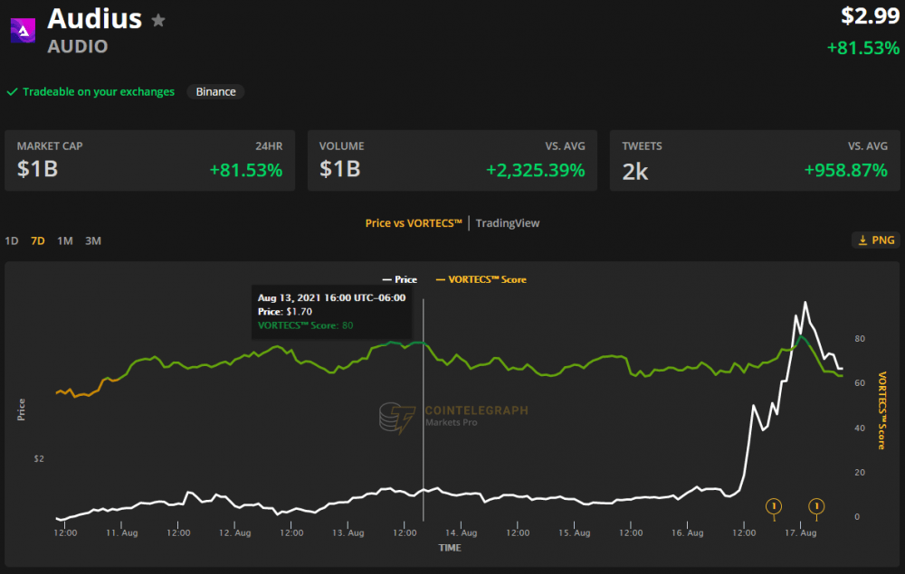This screenshot has width=905, height=574.
Task: Click the Aug 13, 2021 tooltip date
Action: point(331,297)
